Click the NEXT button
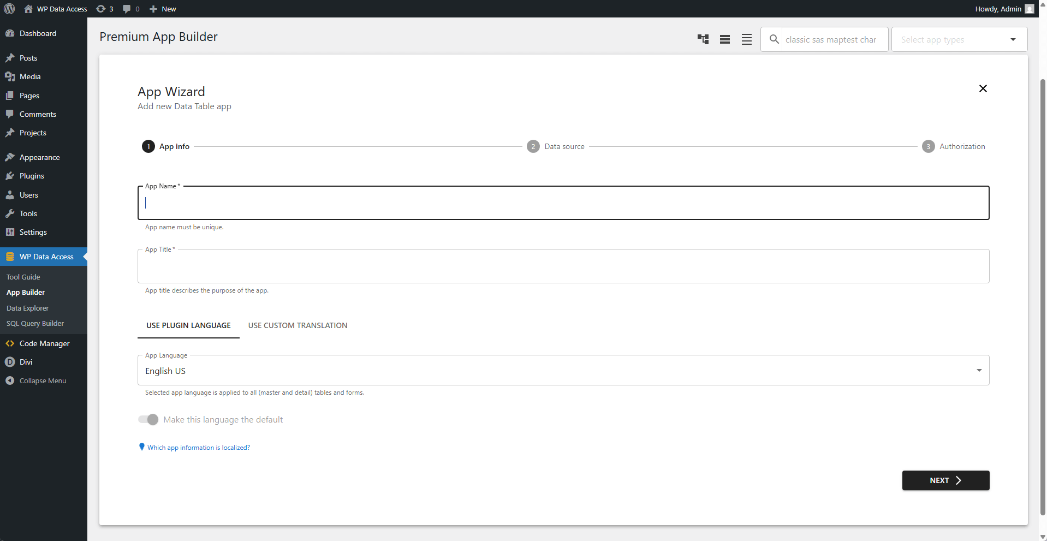This screenshot has height=541, width=1047. [945, 480]
